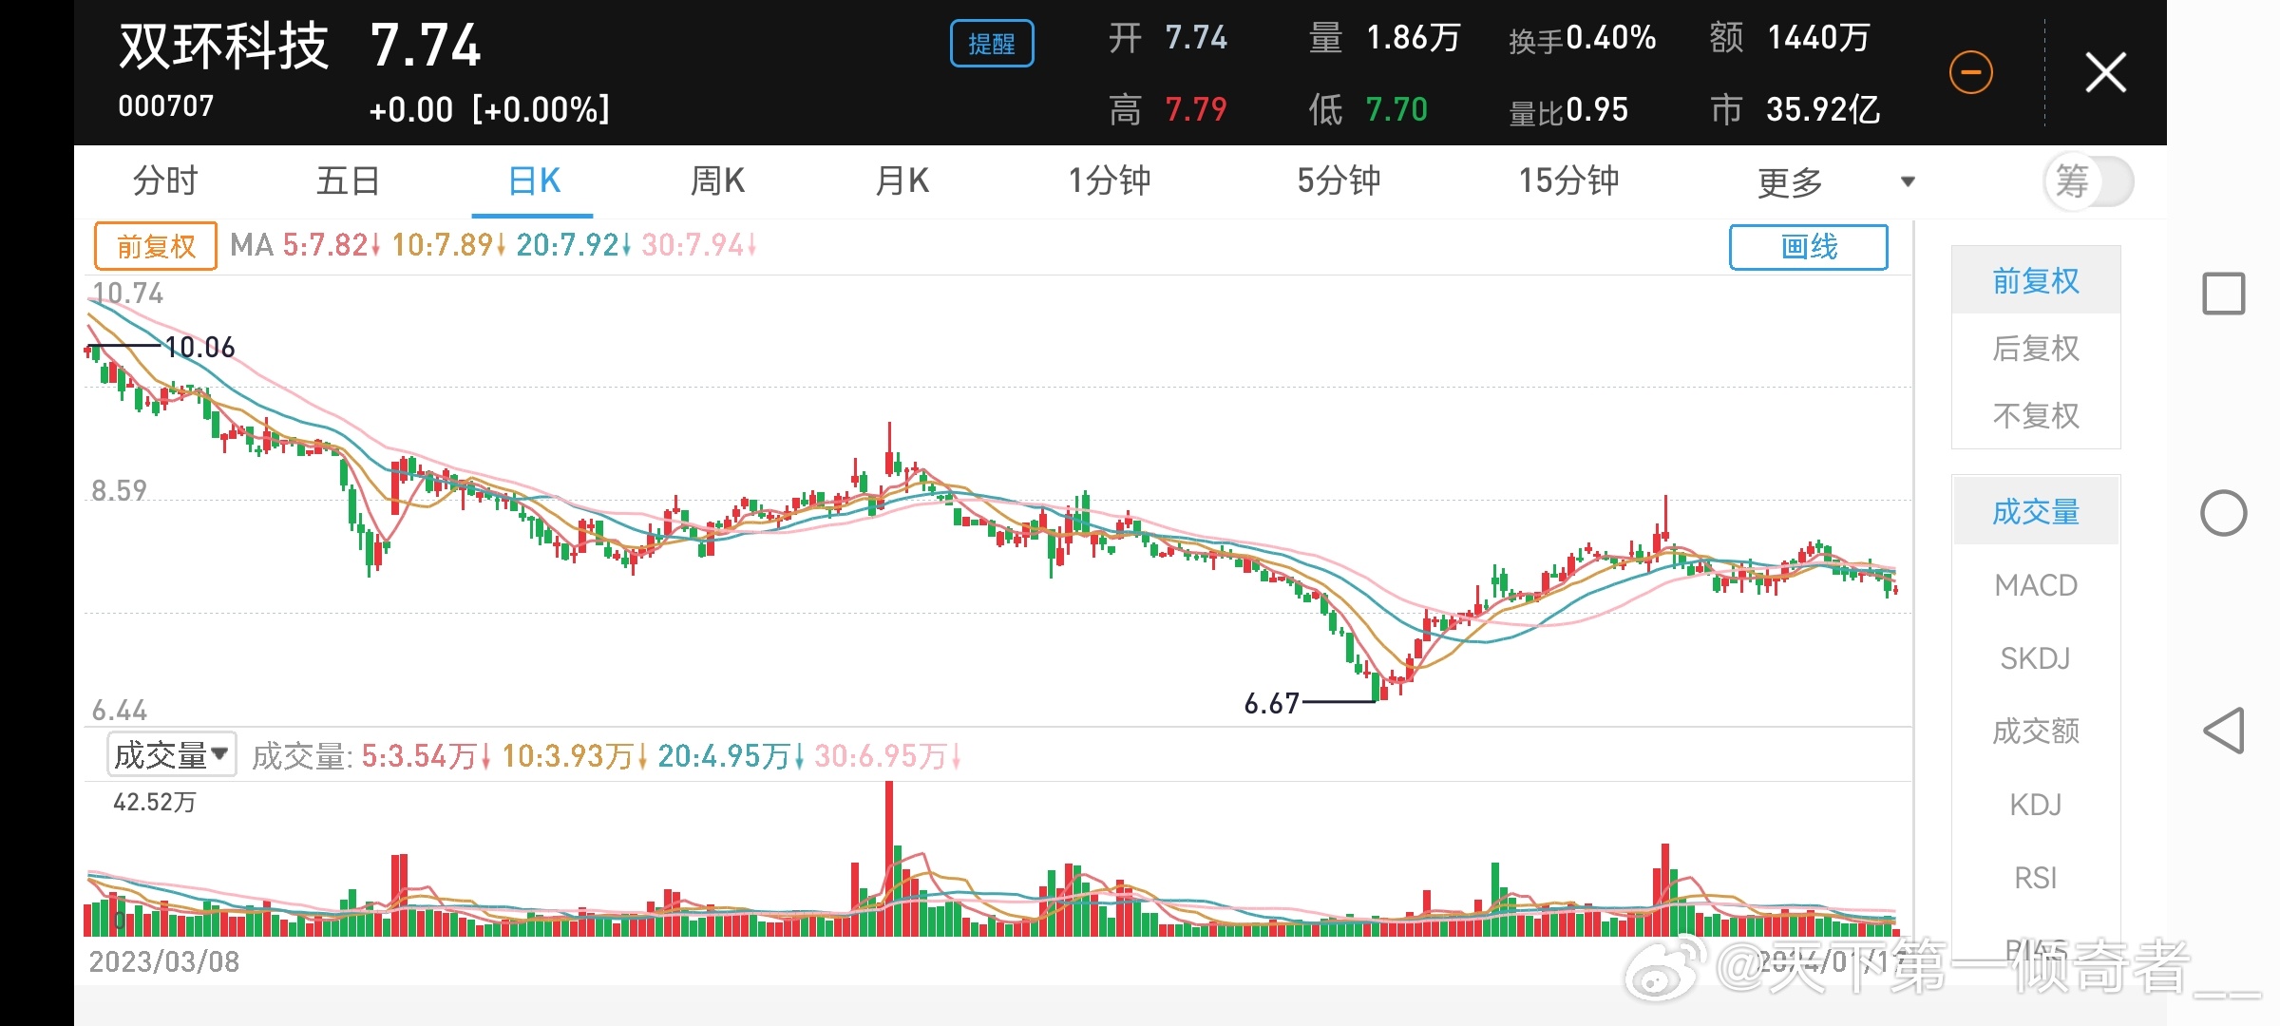Tap the Android back triangle icon
Image resolution: width=2280 pixels, height=1026 pixels.
(2223, 731)
